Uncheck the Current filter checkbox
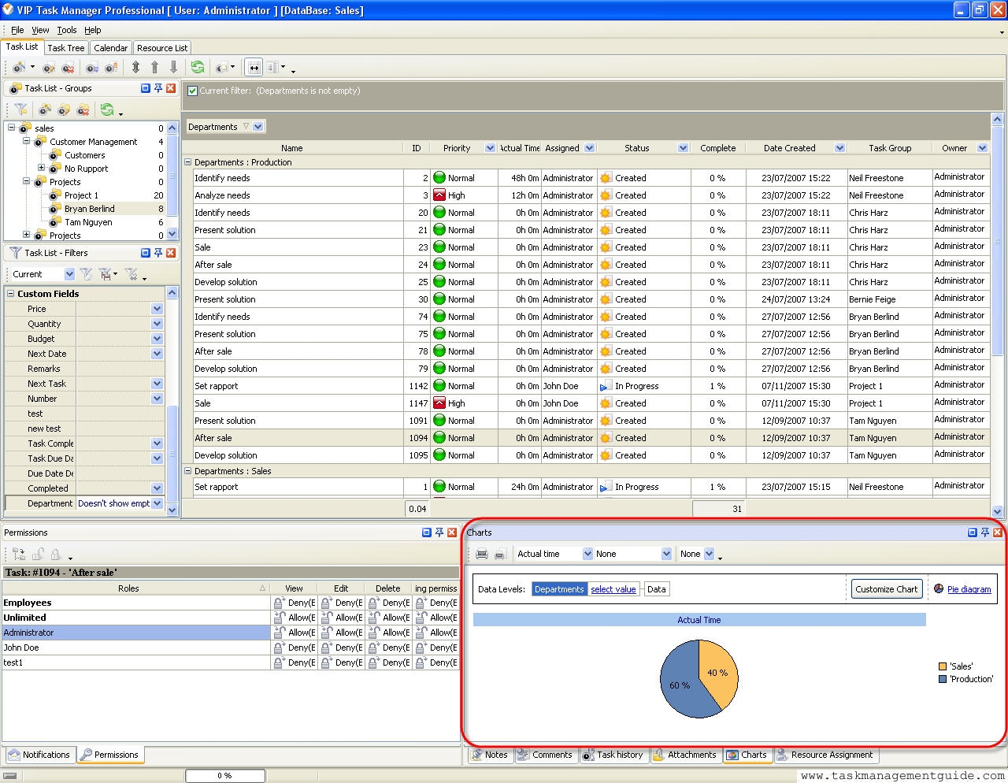 pos(192,91)
